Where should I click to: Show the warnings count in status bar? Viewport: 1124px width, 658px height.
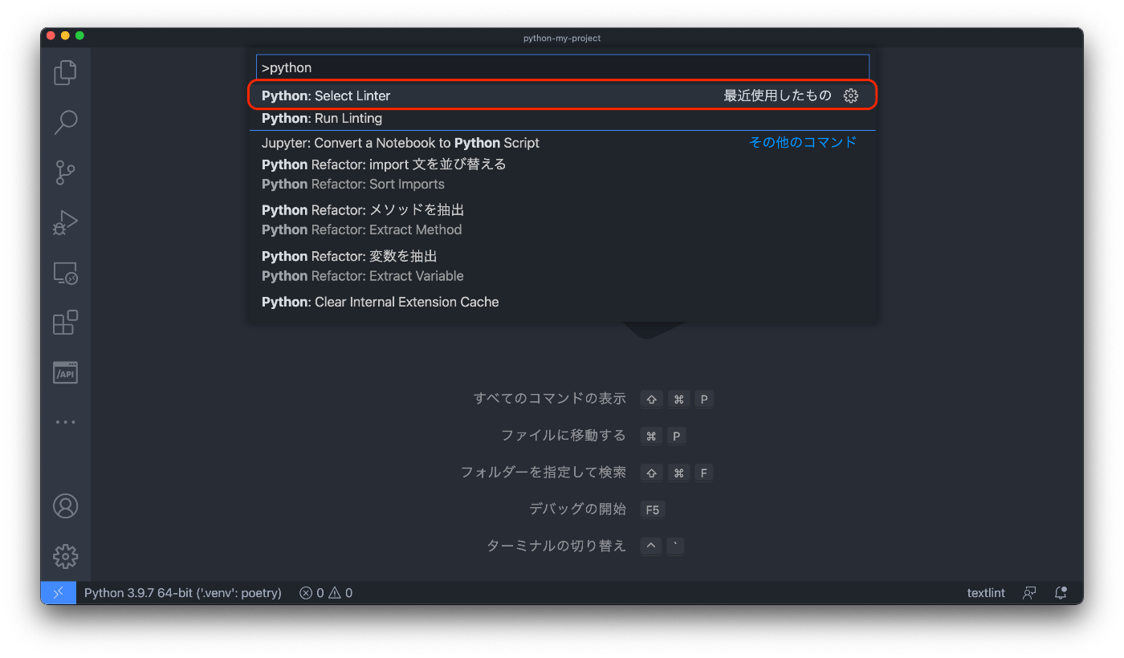pyautogui.click(x=340, y=593)
